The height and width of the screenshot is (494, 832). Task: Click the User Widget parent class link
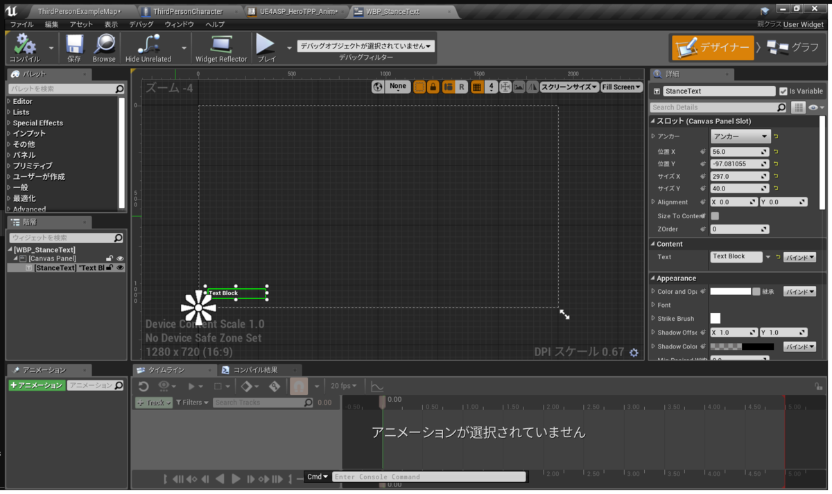coord(804,24)
